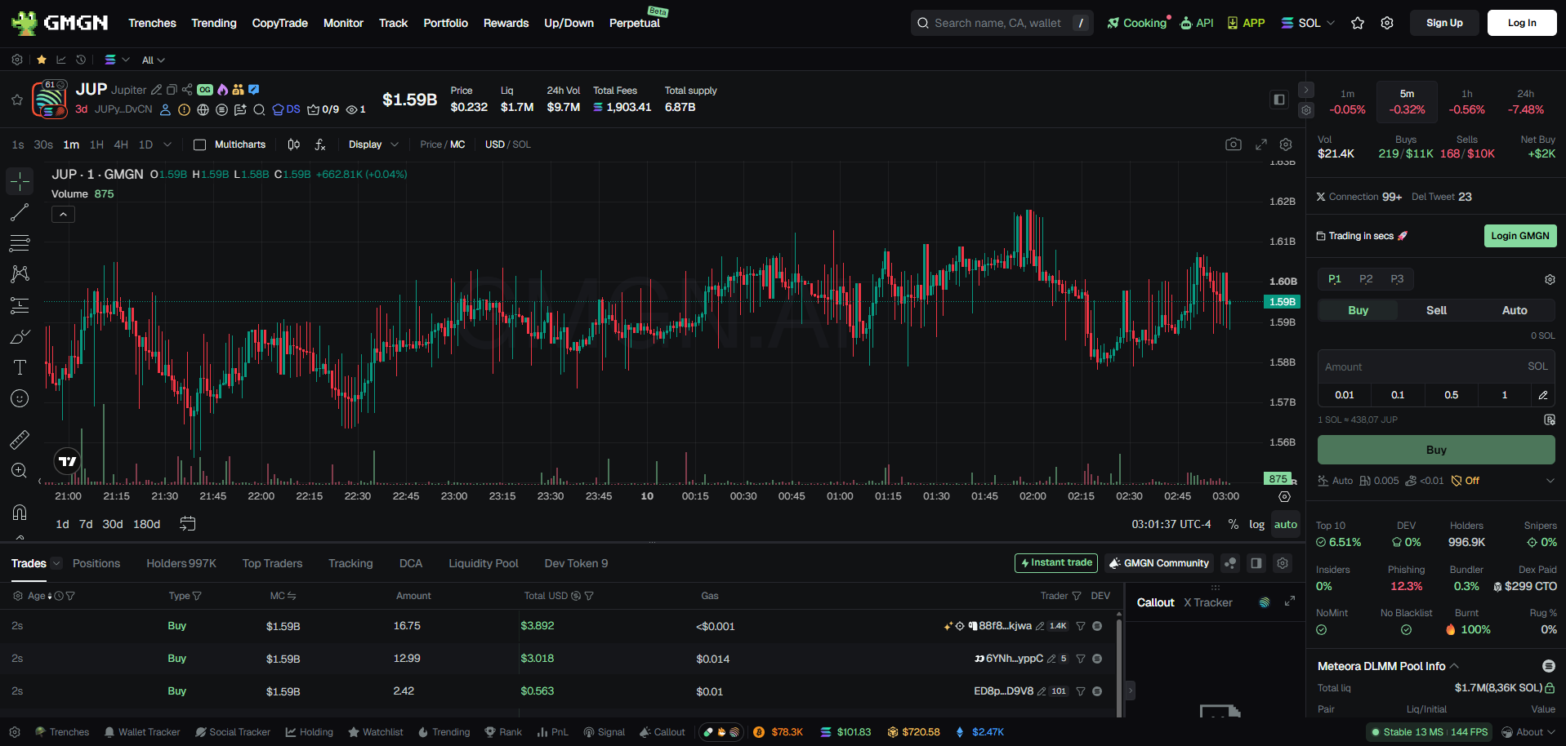Open the TradingView logo link
Screen dimensions: 1566x746
68,461
